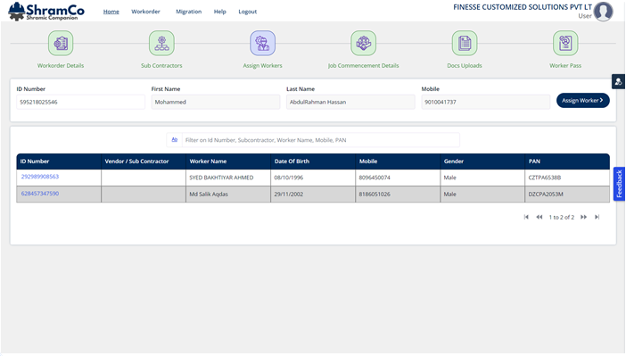Screen dimensions: 626x356
Task: Click the Assign Workers step icon
Action: coord(263,43)
